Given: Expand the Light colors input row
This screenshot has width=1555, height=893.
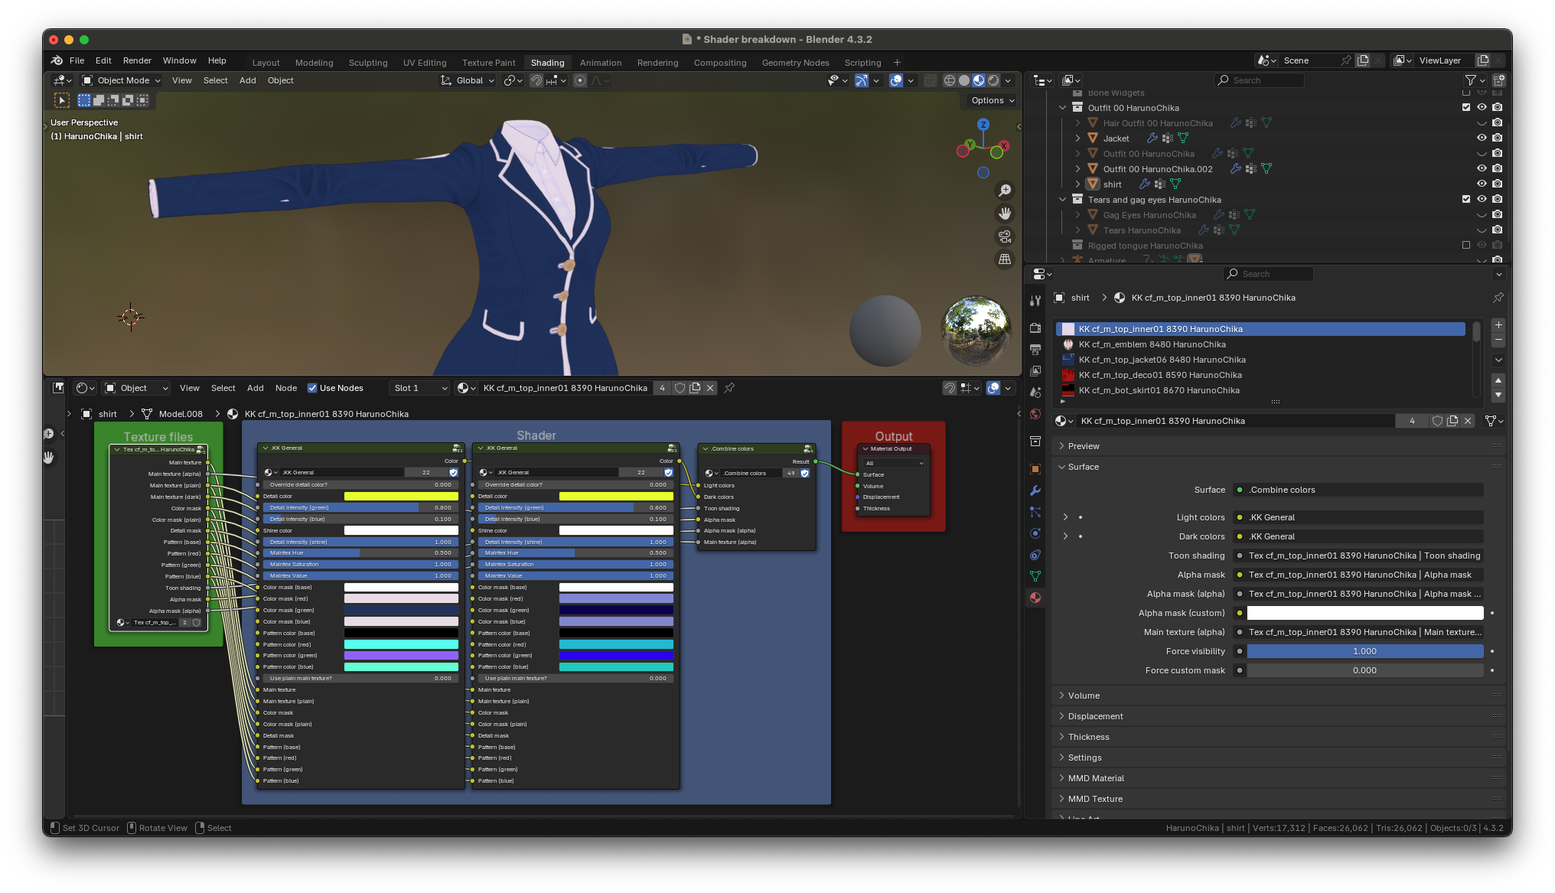Looking at the screenshot, I should click(x=1065, y=517).
